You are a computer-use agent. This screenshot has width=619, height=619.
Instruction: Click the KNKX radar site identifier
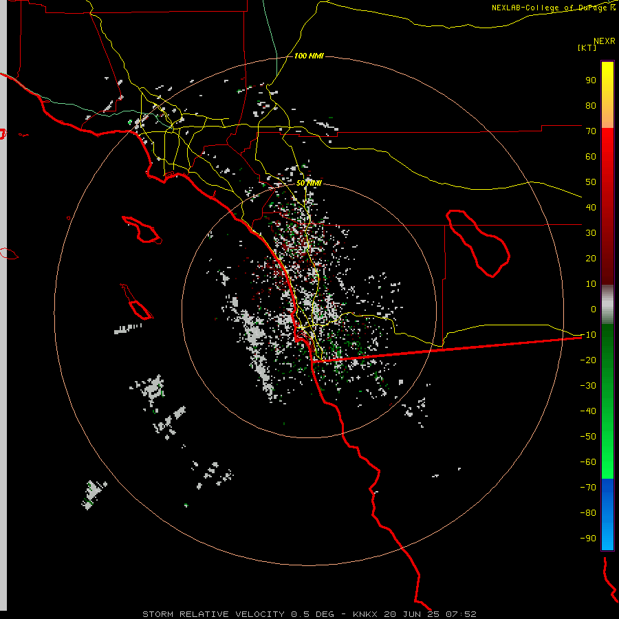tap(365, 614)
